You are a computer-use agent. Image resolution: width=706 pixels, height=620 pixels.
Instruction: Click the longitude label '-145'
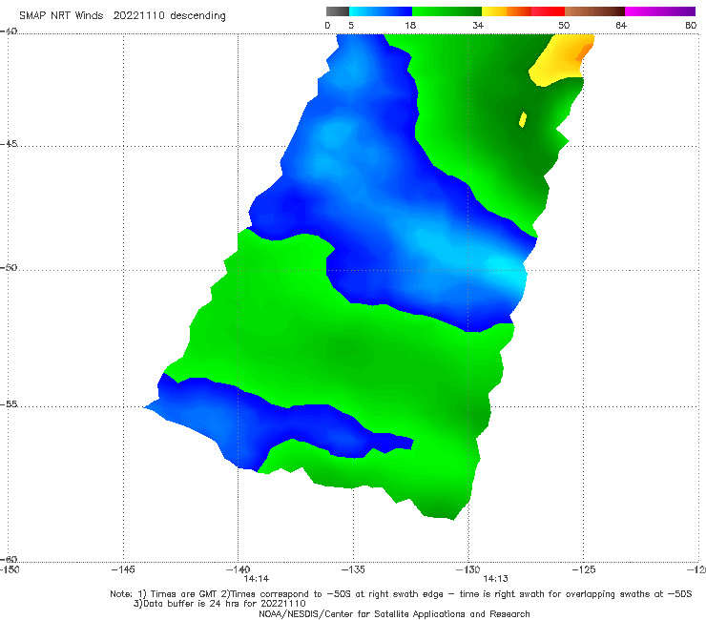(123, 569)
